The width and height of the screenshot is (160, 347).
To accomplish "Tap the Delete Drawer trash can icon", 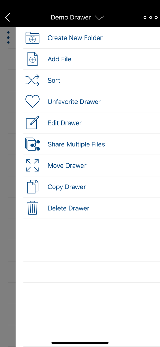I will [x=33, y=208].
